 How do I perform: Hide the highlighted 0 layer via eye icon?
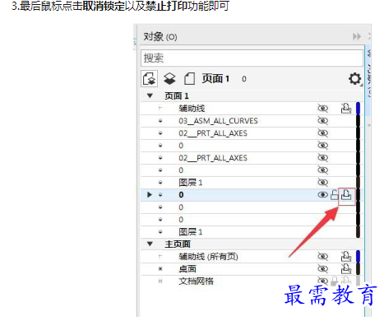[322, 195]
